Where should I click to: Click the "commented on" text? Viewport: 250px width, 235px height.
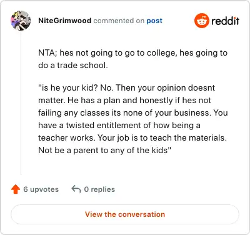[119, 21]
